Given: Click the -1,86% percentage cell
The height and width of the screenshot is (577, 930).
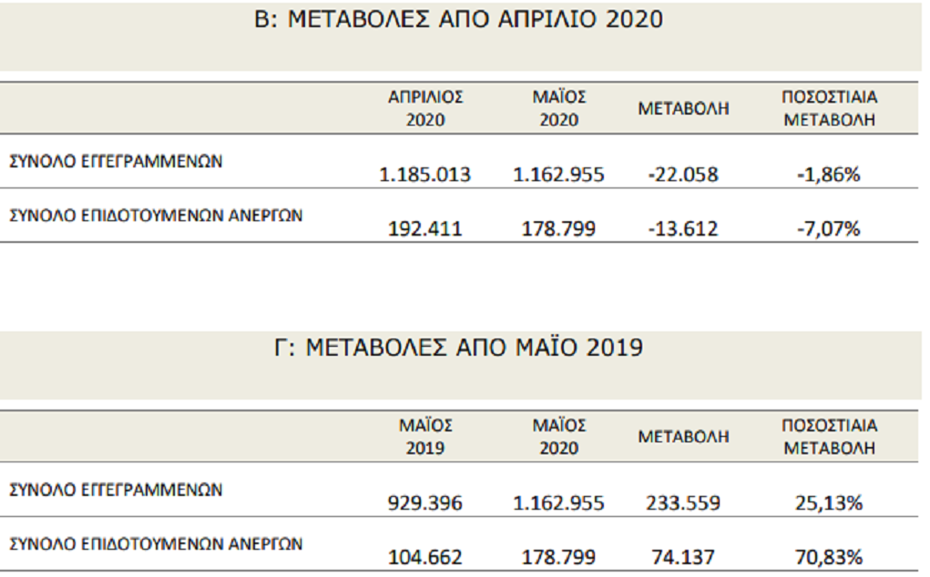Looking at the screenshot, I should [x=829, y=175].
